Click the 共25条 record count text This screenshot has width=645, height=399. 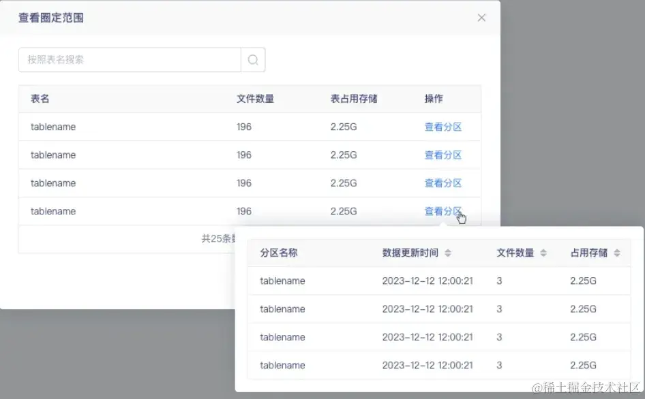(217, 239)
